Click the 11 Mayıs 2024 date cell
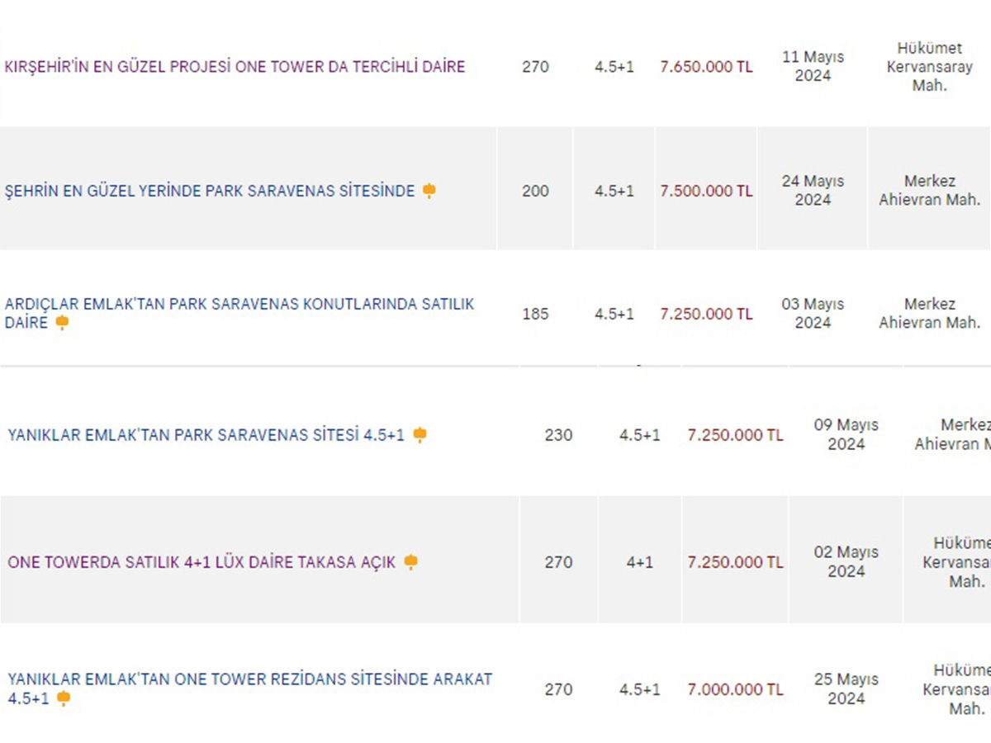 point(813,66)
